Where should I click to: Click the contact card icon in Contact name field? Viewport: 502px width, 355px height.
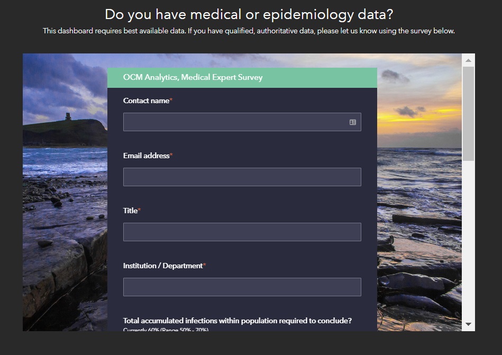pos(352,122)
